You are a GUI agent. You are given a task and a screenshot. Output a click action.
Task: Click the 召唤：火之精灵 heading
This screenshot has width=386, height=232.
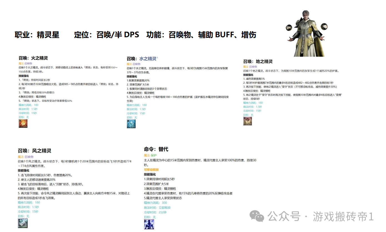33,58
